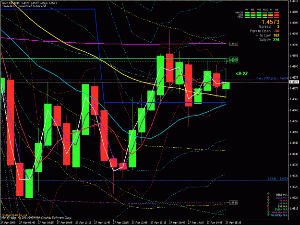This screenshot has width=300, height=225.
Task: Click the MACD M1 signal bar
Action: [x=247, y=12]
